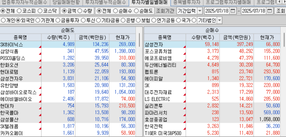Select 기타금융 investor radio button
The image size is (286, 137).
(x=98, y=20)
